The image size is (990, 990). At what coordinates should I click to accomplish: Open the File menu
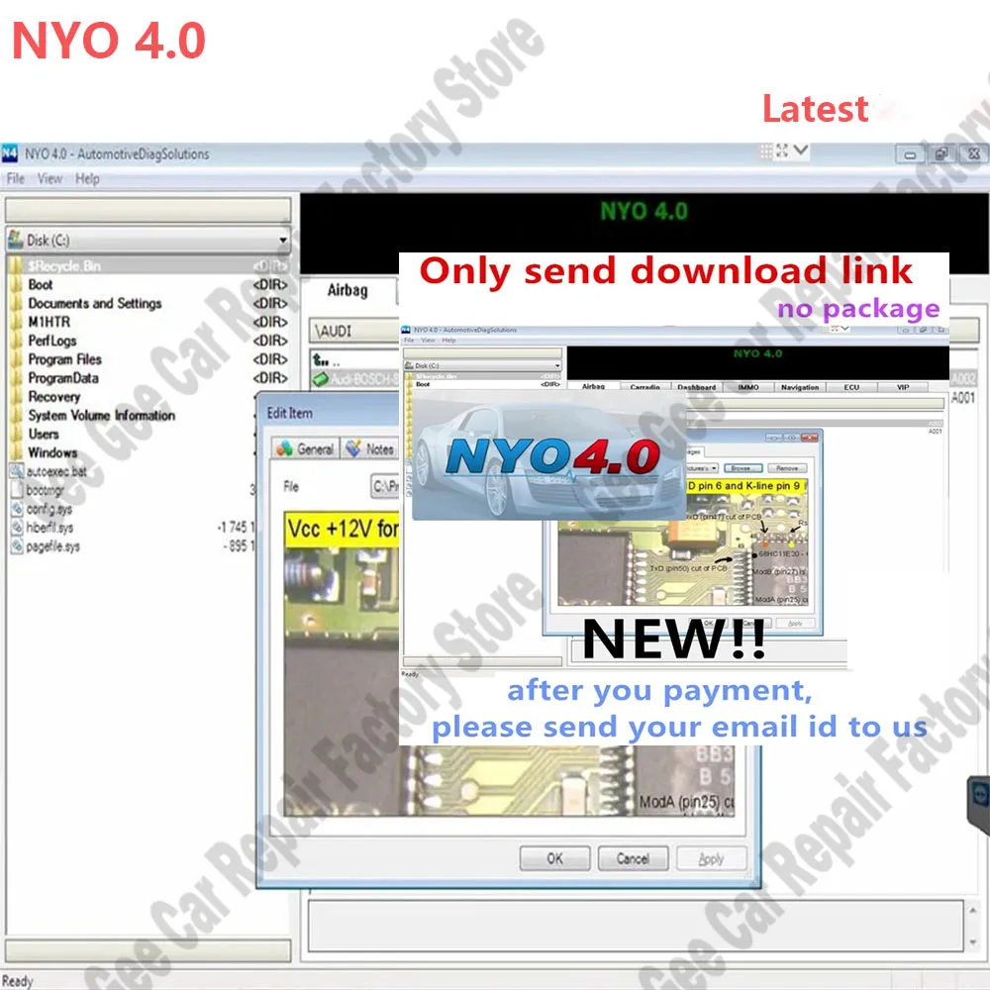(x=15, y=179)
